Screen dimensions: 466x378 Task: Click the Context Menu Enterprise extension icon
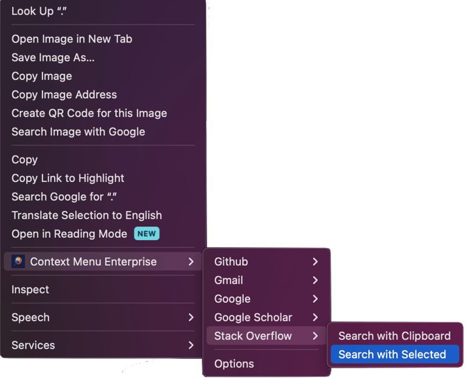click(x=18, y=262)
